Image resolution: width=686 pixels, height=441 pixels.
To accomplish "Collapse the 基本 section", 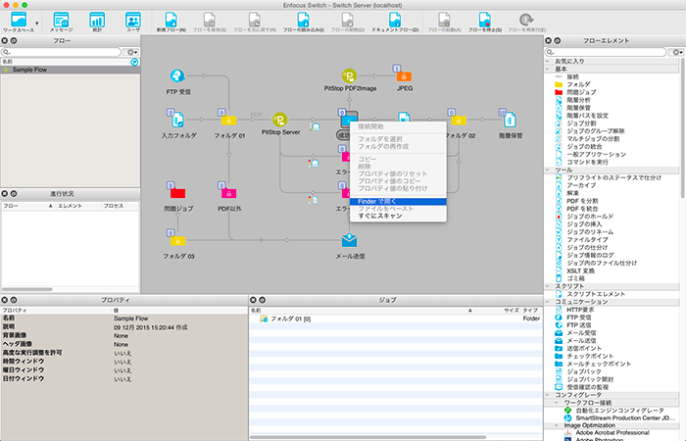I will (x=548, y=70).
